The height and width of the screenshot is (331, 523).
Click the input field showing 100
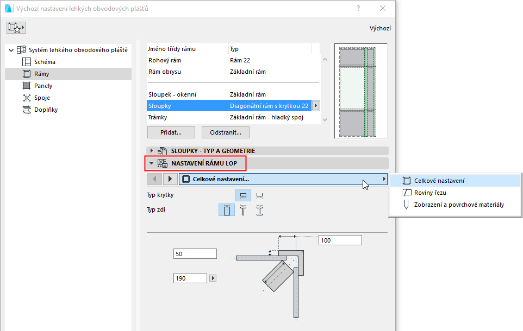(340, 240)
